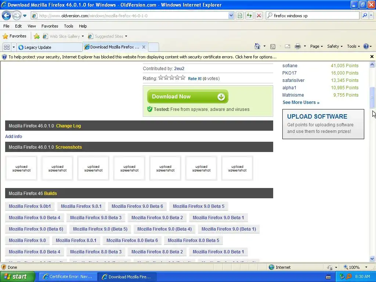This screenshot has width=376, height=282.
Task: Click the taskbar clock showing 8:30 AM
Action: click(x=362, y=277)
